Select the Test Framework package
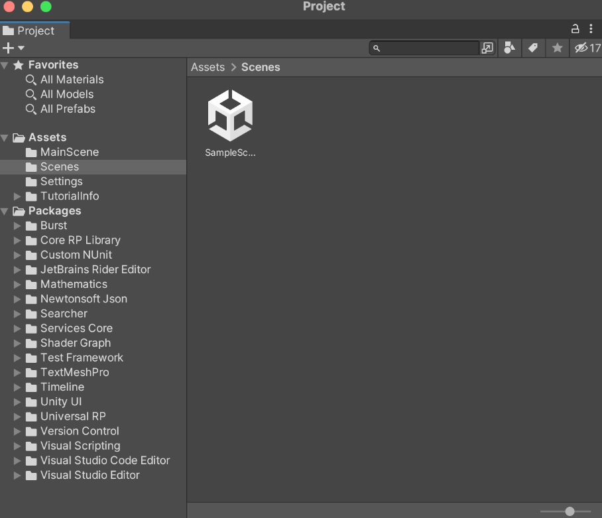 pyautogui.click(x=93, y=357)
